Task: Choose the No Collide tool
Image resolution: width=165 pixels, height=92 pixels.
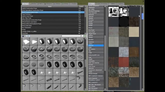Action: click(96, 9)
